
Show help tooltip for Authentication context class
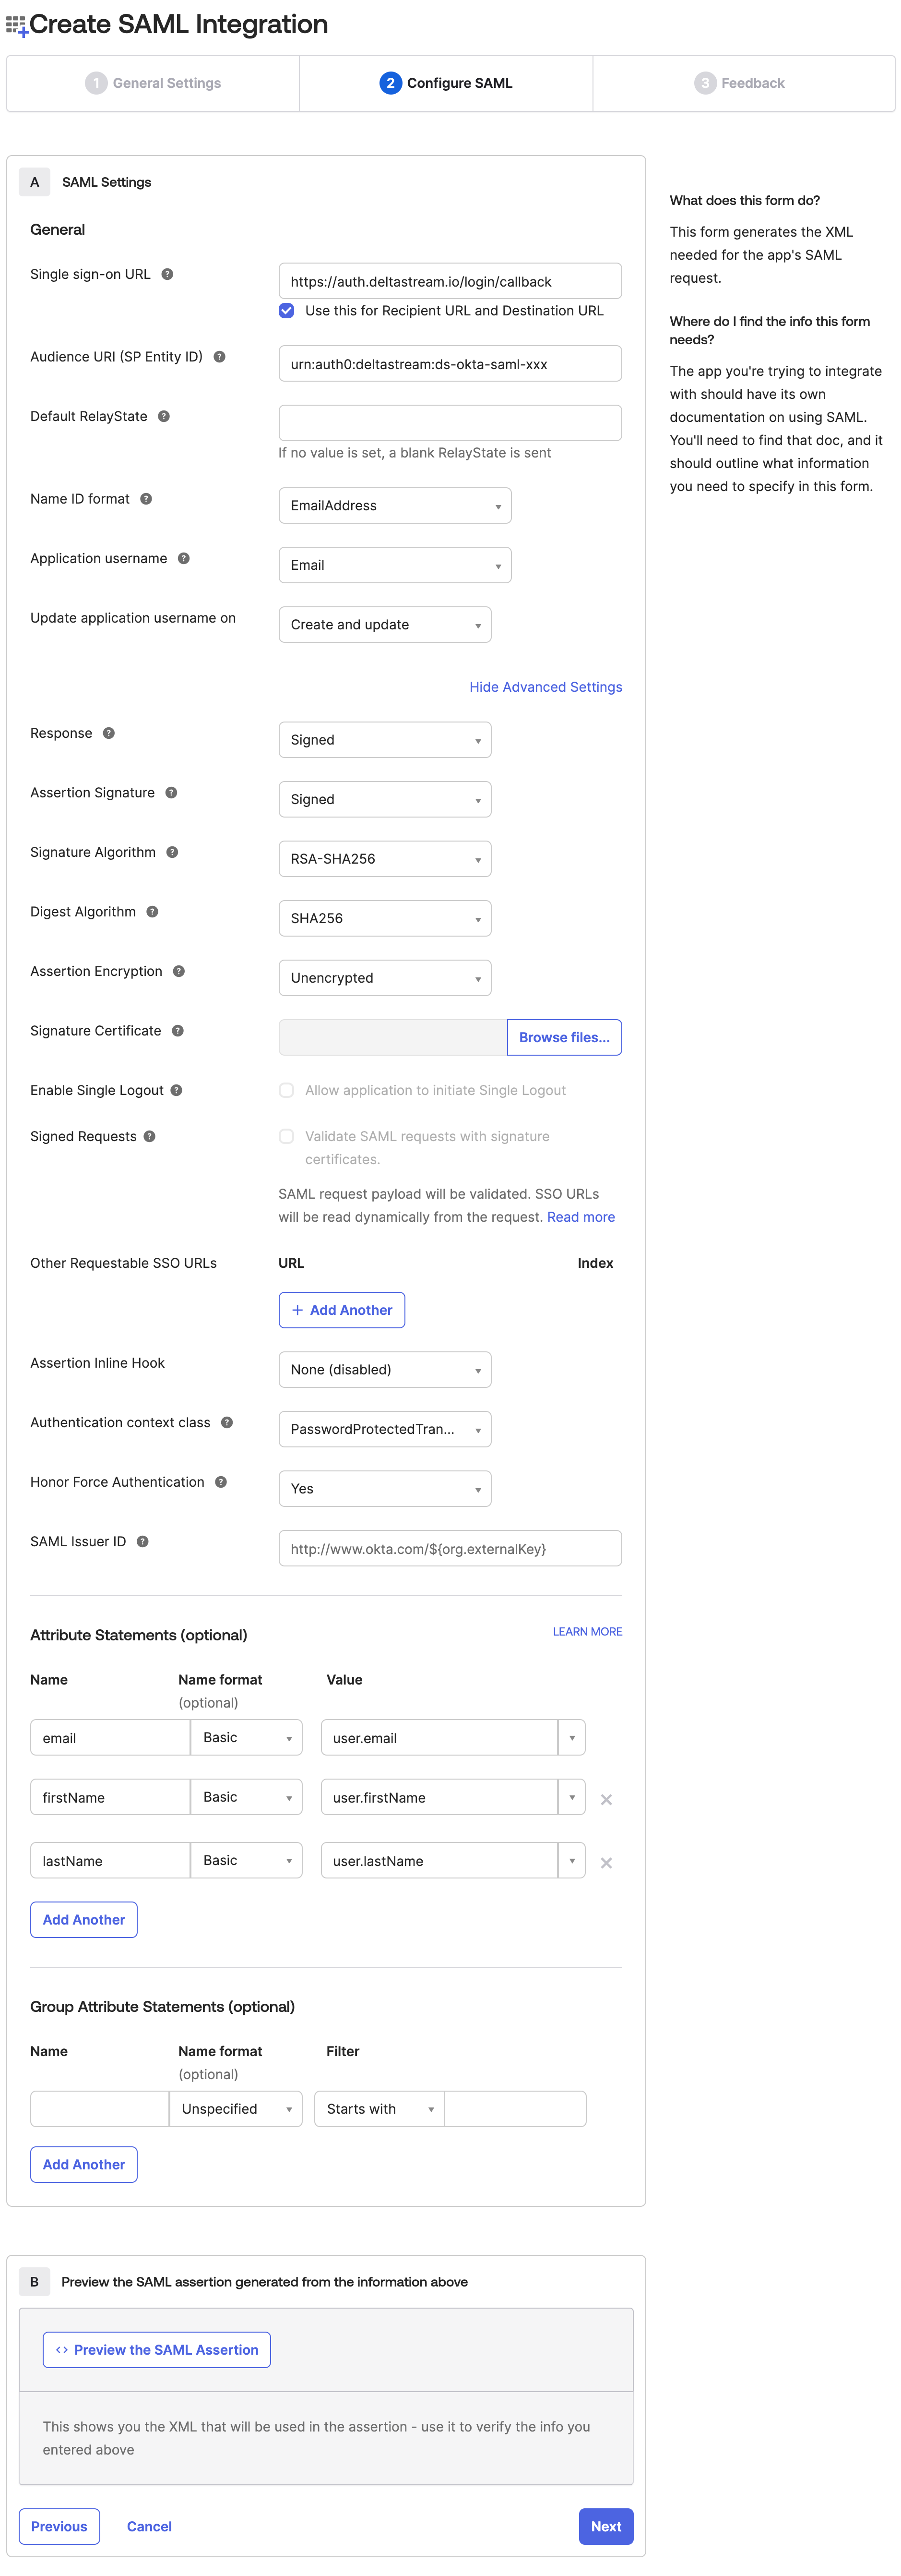228,1422
